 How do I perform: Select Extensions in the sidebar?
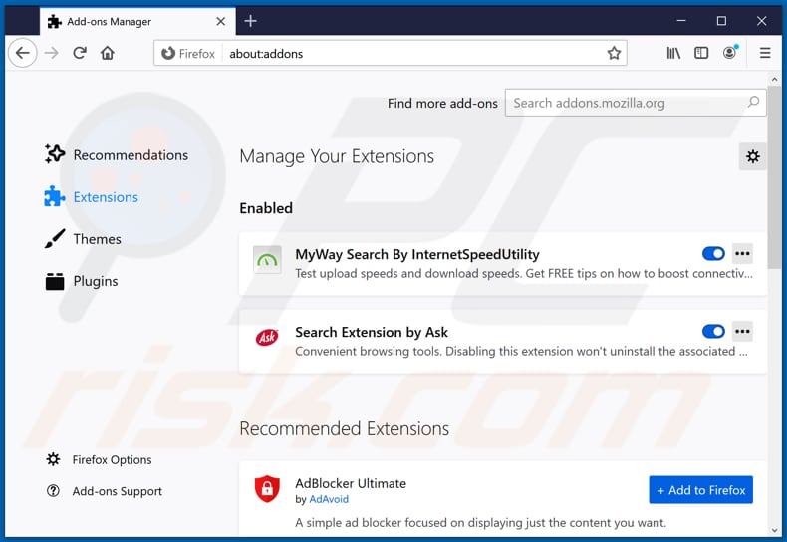pos(92,197)
